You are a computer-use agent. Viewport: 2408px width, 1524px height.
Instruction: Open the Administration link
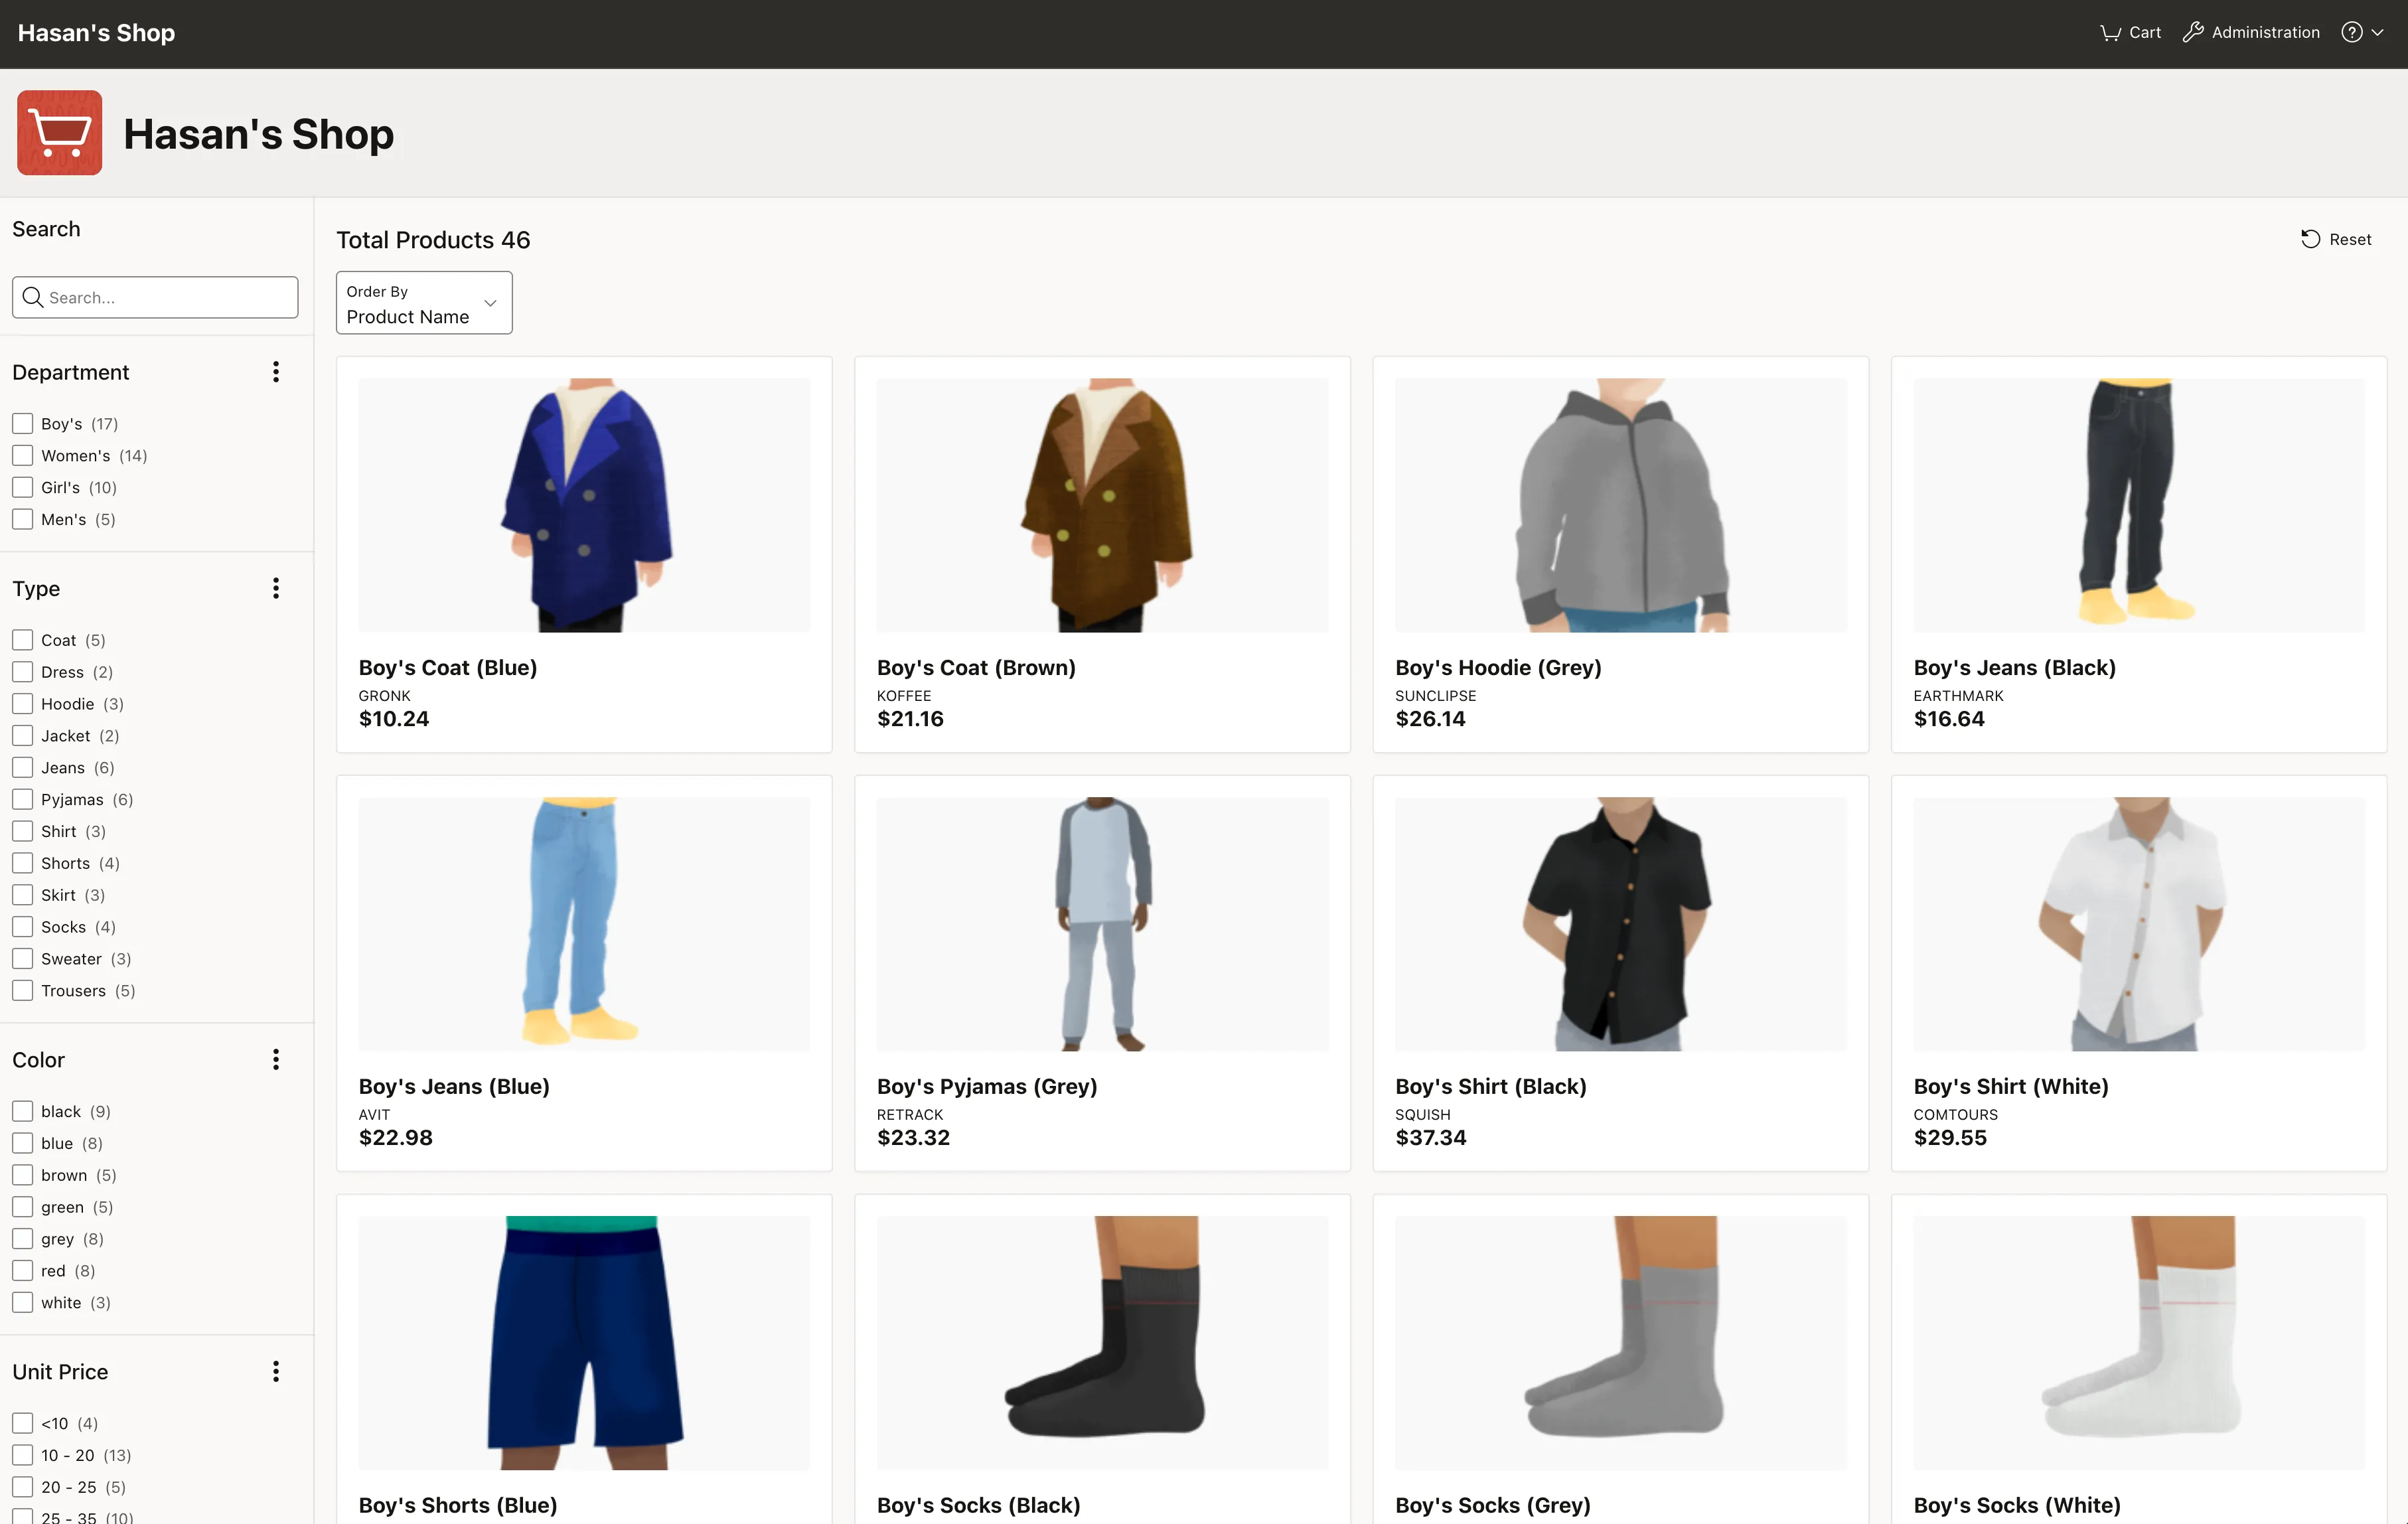point(2251,33)
